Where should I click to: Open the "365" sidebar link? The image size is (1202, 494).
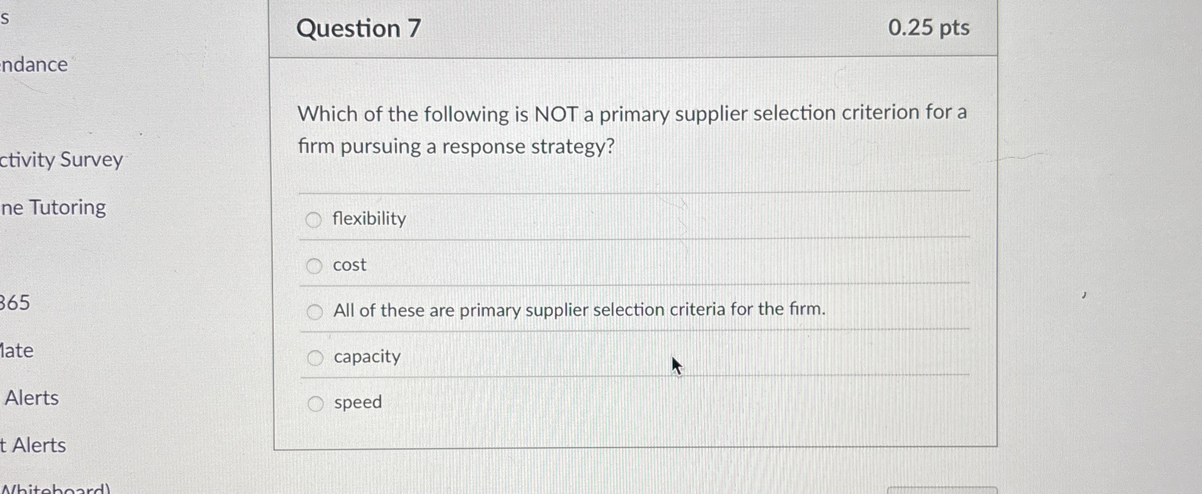pos(15,303)
